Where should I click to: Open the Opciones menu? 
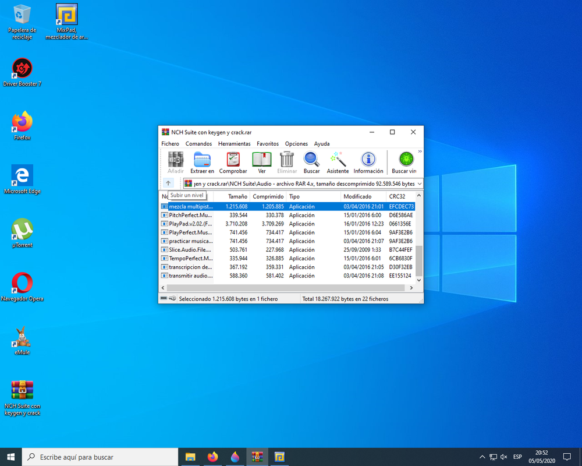tap(296, 143)
